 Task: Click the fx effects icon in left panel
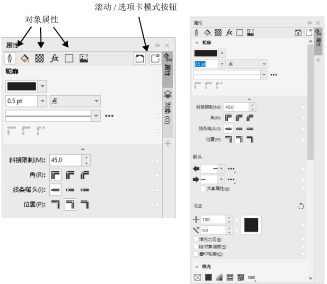click(x=54, y=59)
